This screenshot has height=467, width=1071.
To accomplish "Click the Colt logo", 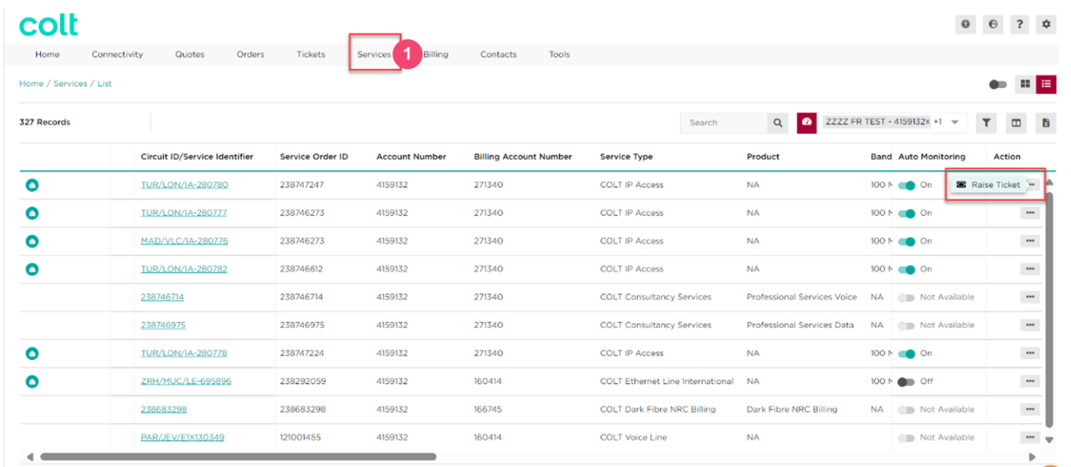I will (49, 25).
